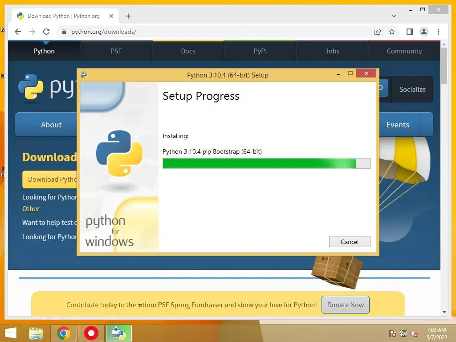The image size is (456, 342).
Task: Minimize the Chrome window
Action: tap(410, 10)
